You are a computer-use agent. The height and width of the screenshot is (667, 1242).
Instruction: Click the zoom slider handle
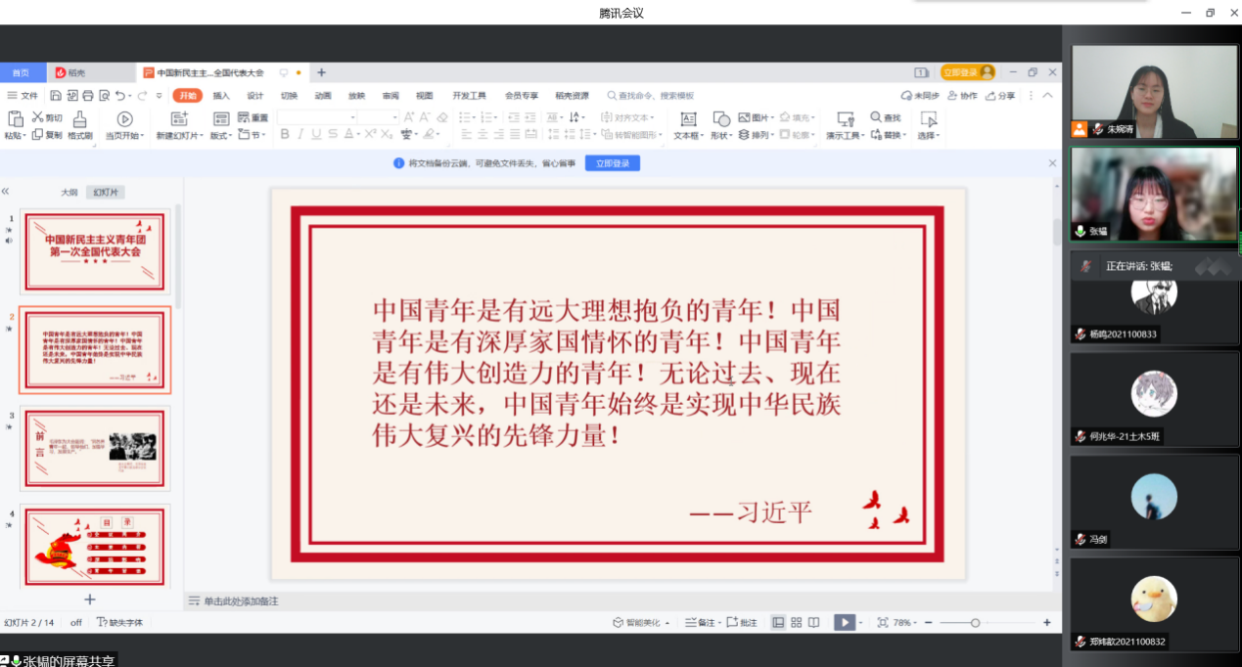point(975,622)
